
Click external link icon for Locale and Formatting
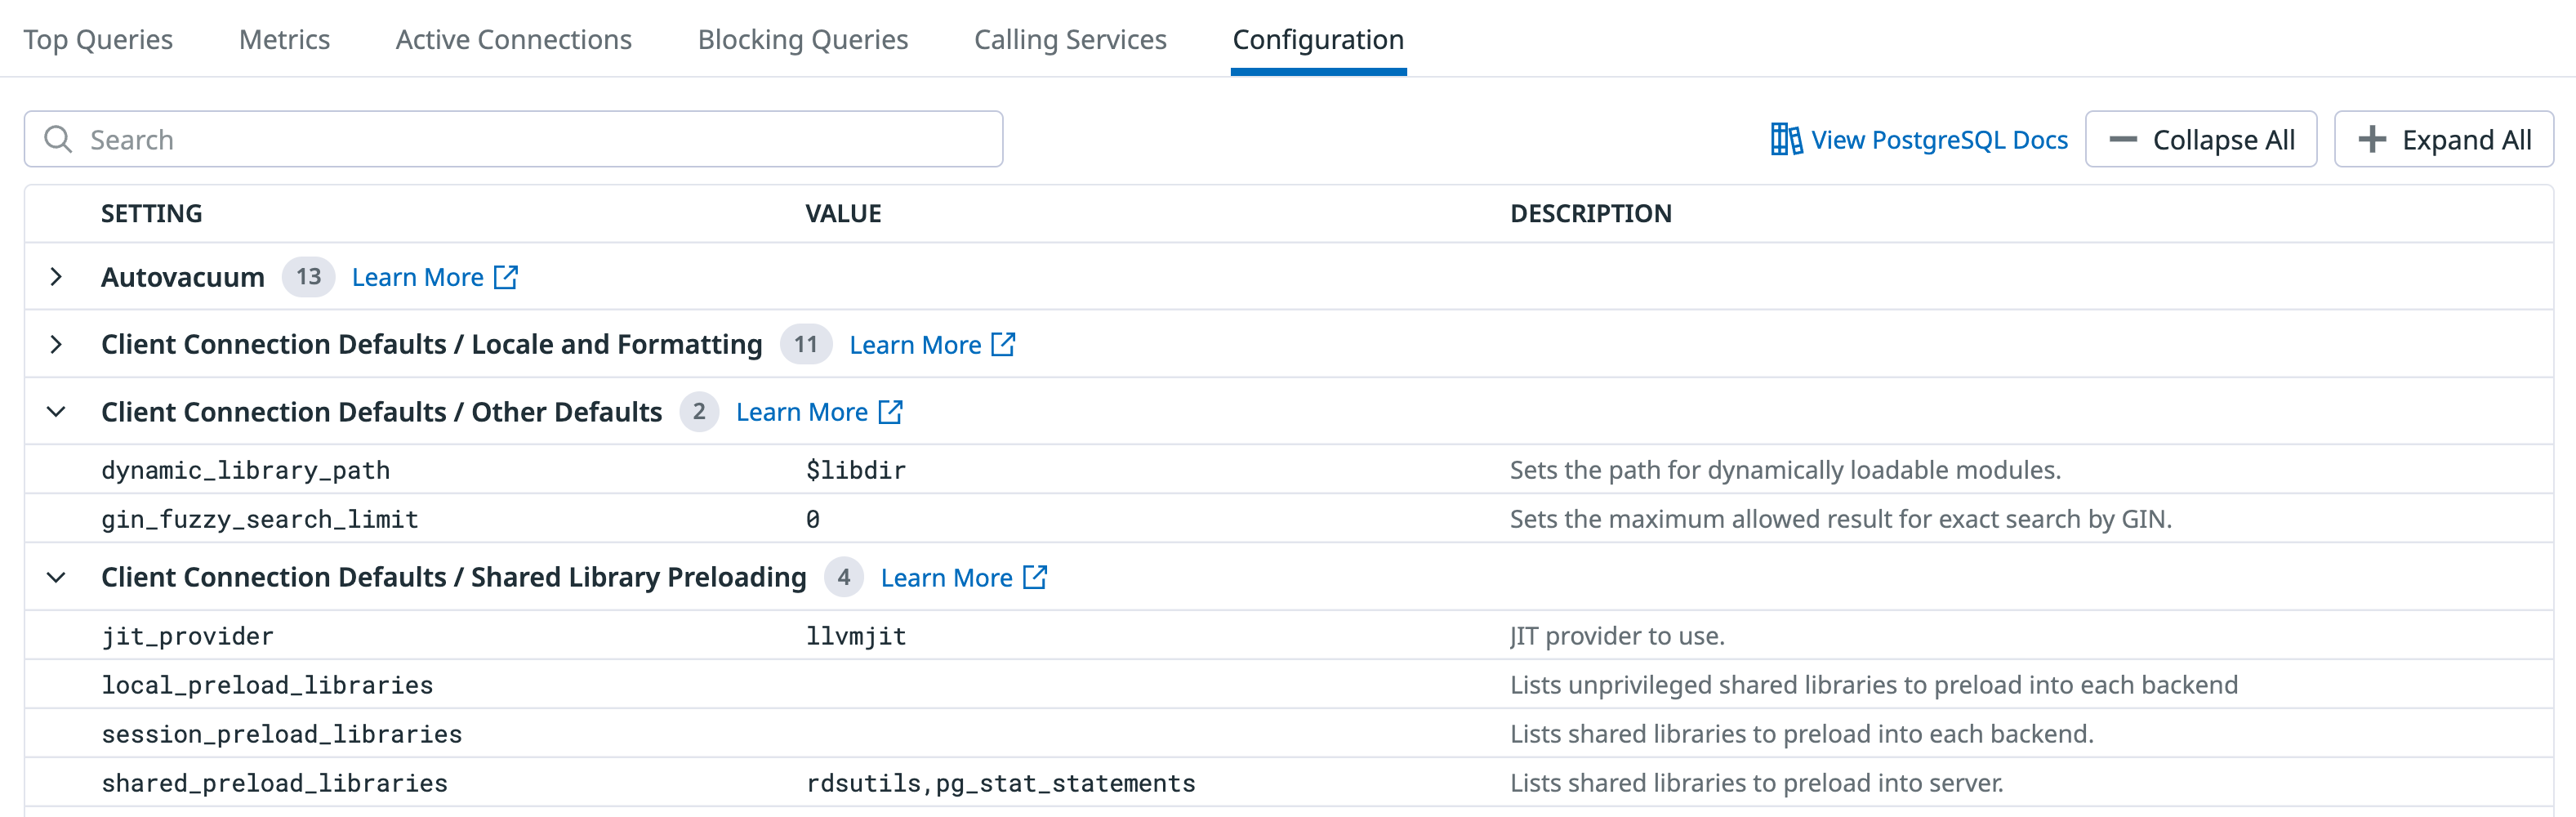(1003, 344)
